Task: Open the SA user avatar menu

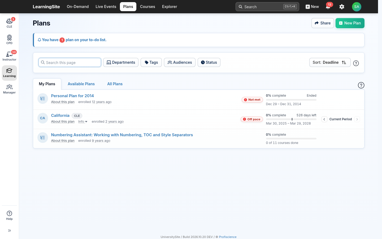Action: (357, 7)
